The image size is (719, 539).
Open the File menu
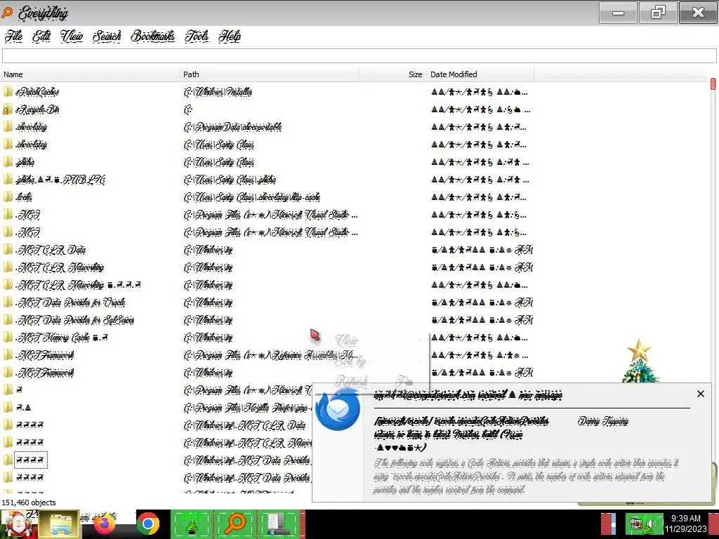(14, 36)
